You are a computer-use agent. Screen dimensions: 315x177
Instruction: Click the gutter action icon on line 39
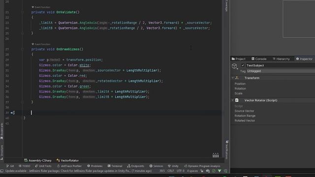[13, 113]
